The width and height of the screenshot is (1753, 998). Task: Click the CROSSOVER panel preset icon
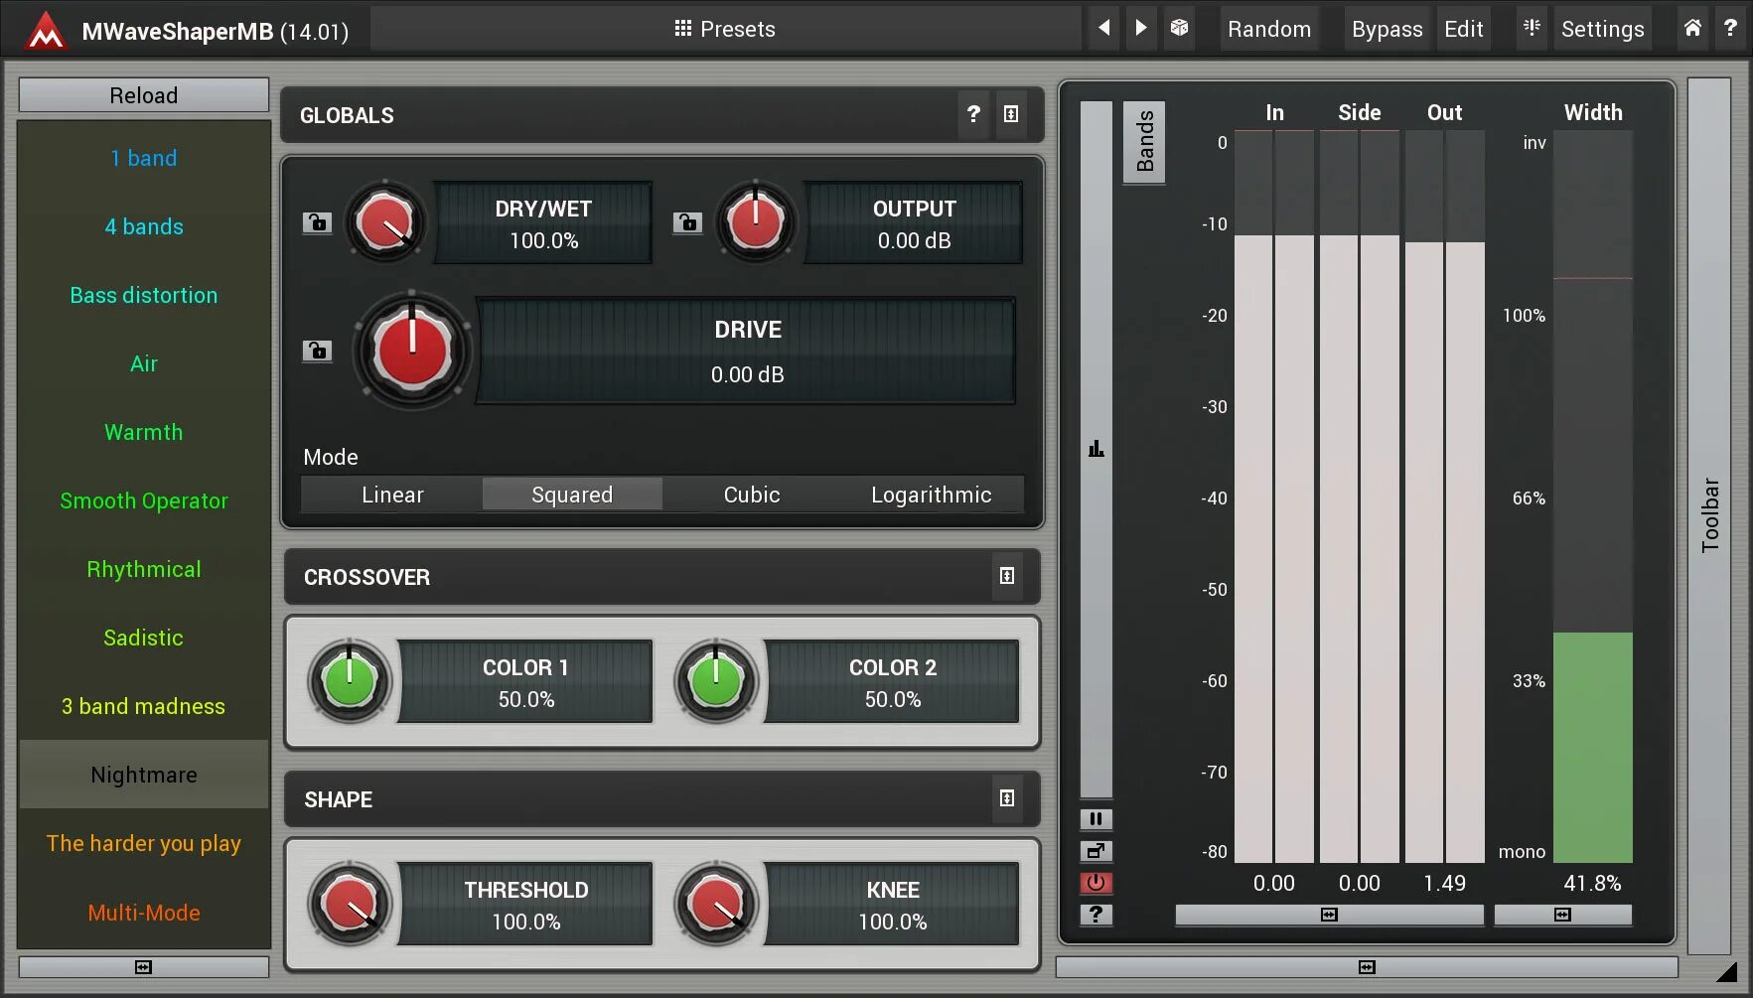coord(1007,576)
